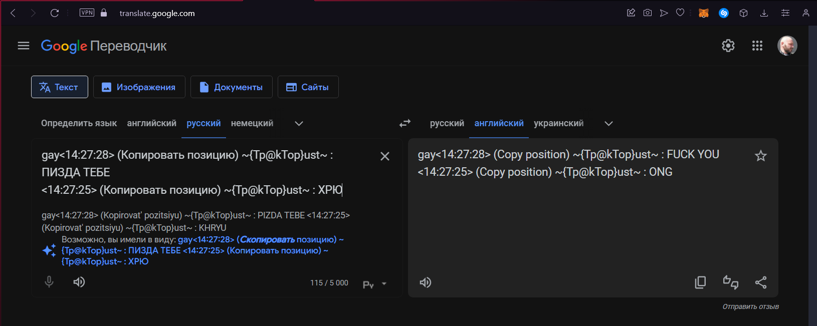Switch to the Документы tab
Viewport: 817px width, 326px height.
pyautogui.click(x=232, y=87)
